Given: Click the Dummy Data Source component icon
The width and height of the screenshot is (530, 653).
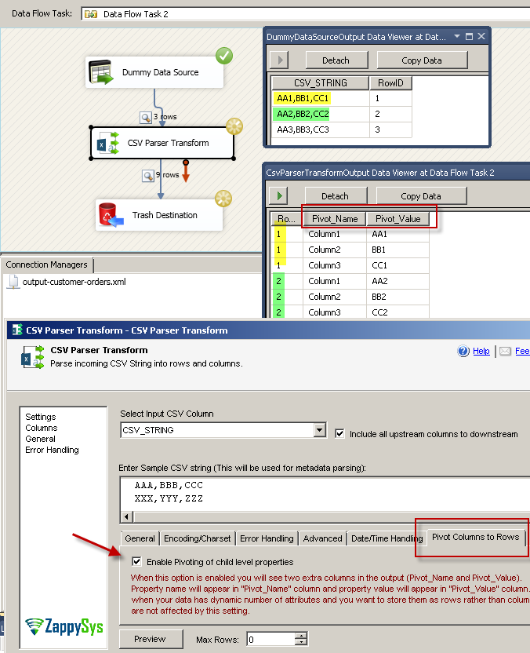Looking at the screenshot, I should click(x=100, y=72).
